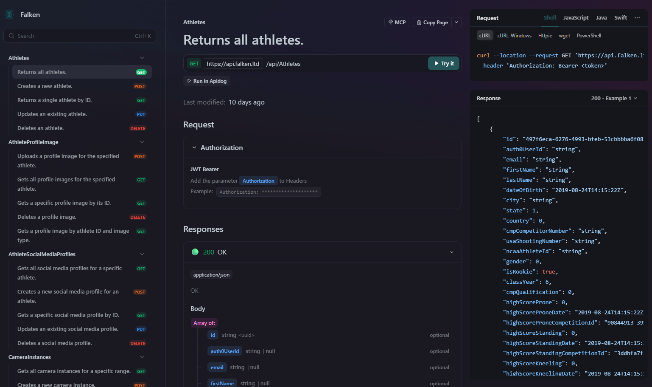
Task: Click the Falken logo icon
Action: point(9,14)
